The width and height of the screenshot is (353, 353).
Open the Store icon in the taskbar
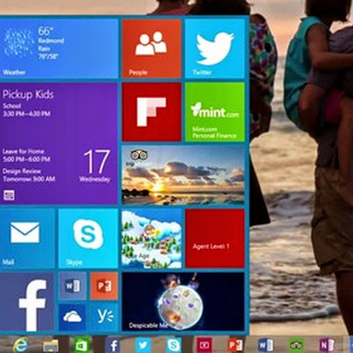coord(82,345)
